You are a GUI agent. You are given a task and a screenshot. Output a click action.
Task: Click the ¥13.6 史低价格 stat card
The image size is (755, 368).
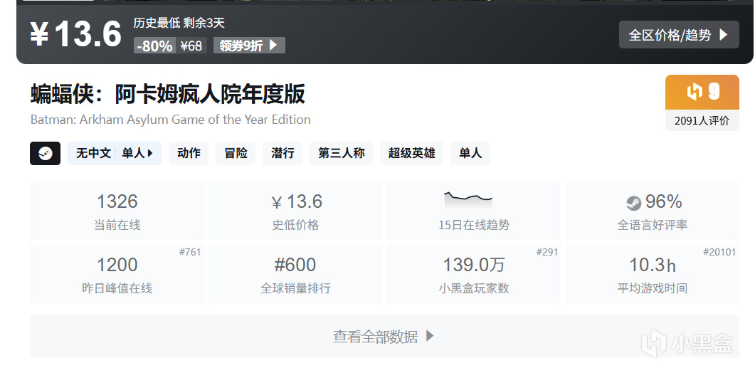[x=295, y=211]
